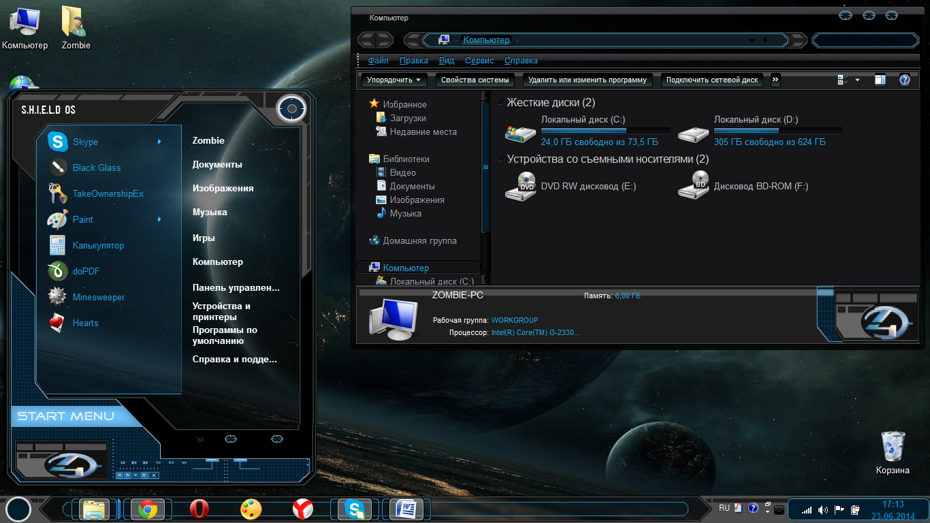Launch Hearts from the start menu
Screen dimensions: 930x523
[85, 323]
